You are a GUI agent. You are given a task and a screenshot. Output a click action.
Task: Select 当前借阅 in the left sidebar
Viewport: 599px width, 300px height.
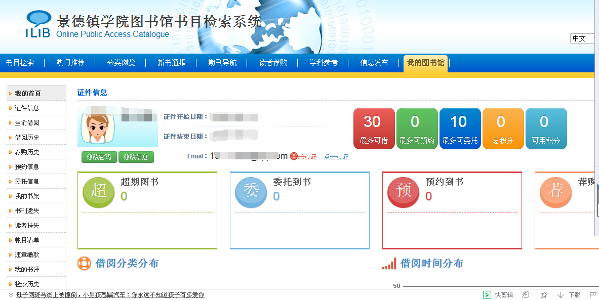coord(27,123)
